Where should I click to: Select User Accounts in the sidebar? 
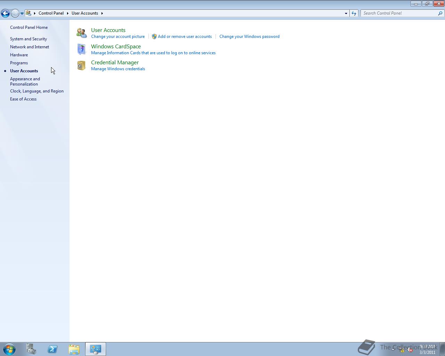[x=24, y=71]
